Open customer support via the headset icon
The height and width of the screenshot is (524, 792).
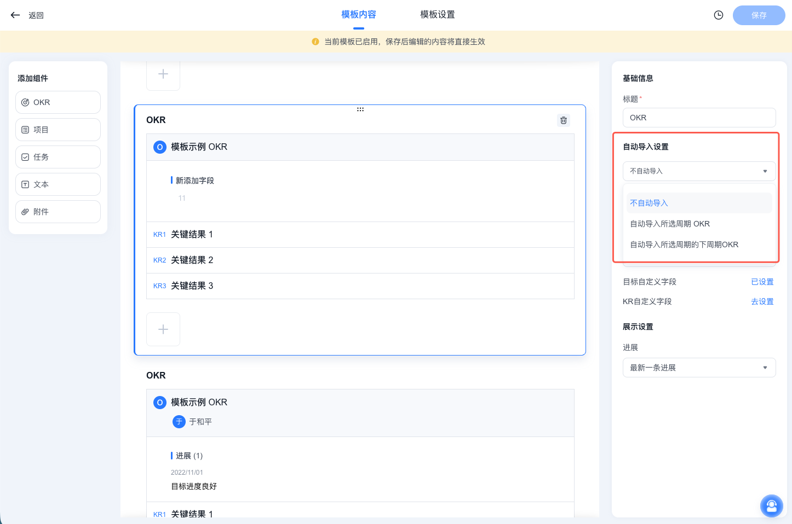click(772, 506)
